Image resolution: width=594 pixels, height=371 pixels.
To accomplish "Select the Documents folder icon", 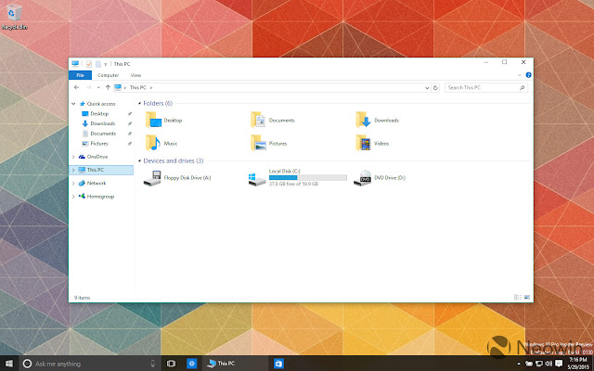I will (258, 120).
